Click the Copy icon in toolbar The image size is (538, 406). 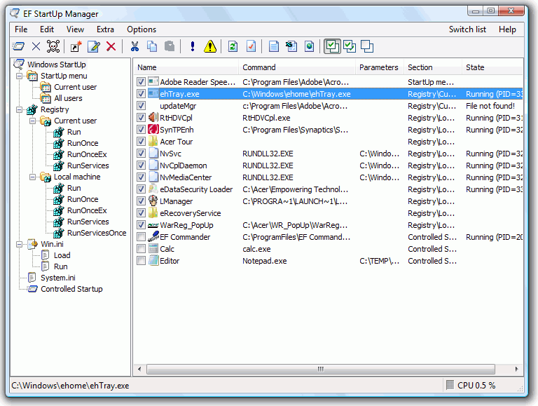152,46
